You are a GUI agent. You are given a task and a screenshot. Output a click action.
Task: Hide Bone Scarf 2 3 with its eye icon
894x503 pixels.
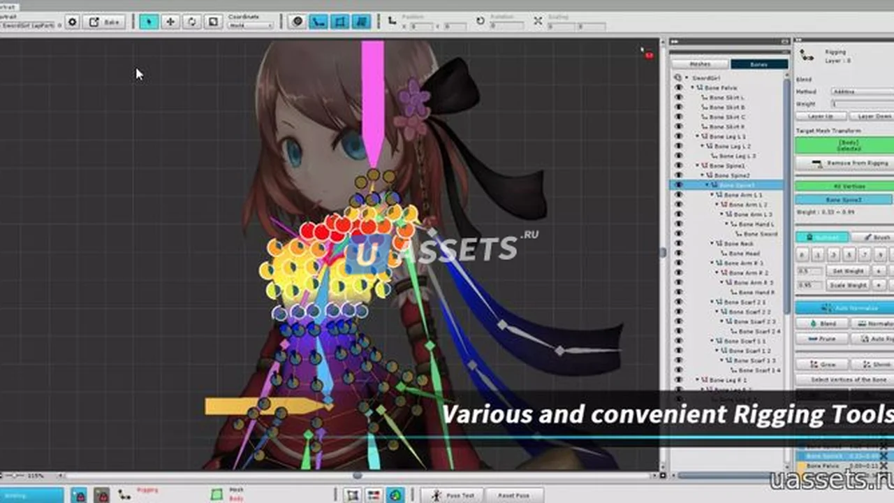tap(678, 321)
